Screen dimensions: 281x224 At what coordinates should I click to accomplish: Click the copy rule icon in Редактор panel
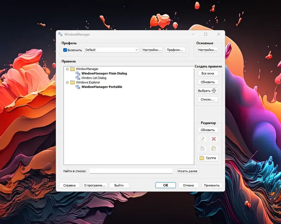pyautogui.click(x=203, y=148)
